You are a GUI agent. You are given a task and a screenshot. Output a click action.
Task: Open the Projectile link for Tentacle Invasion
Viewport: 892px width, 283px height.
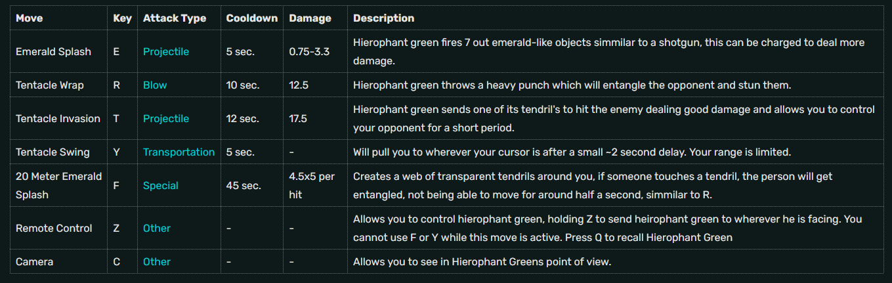pyautogui.click(x=165, y=118)
